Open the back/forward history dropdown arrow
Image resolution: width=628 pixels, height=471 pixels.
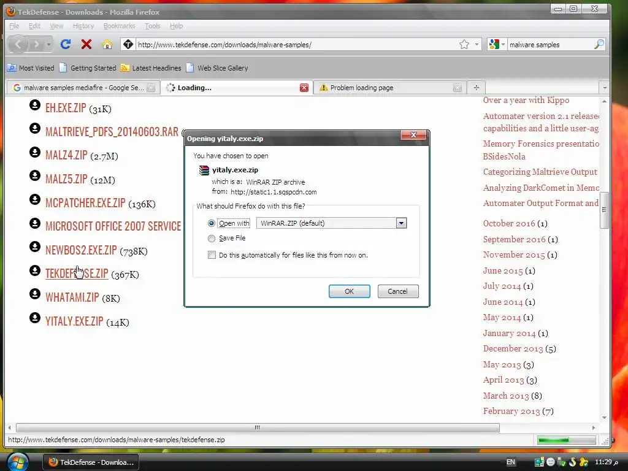coord(48,44)
